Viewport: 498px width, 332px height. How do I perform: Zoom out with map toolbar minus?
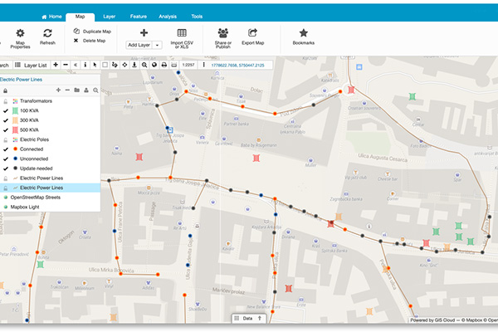pos(66,65)
